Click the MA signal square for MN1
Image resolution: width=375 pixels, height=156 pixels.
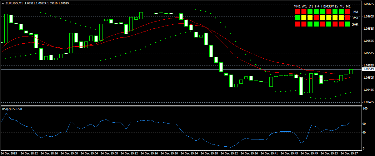click(297, 12)
